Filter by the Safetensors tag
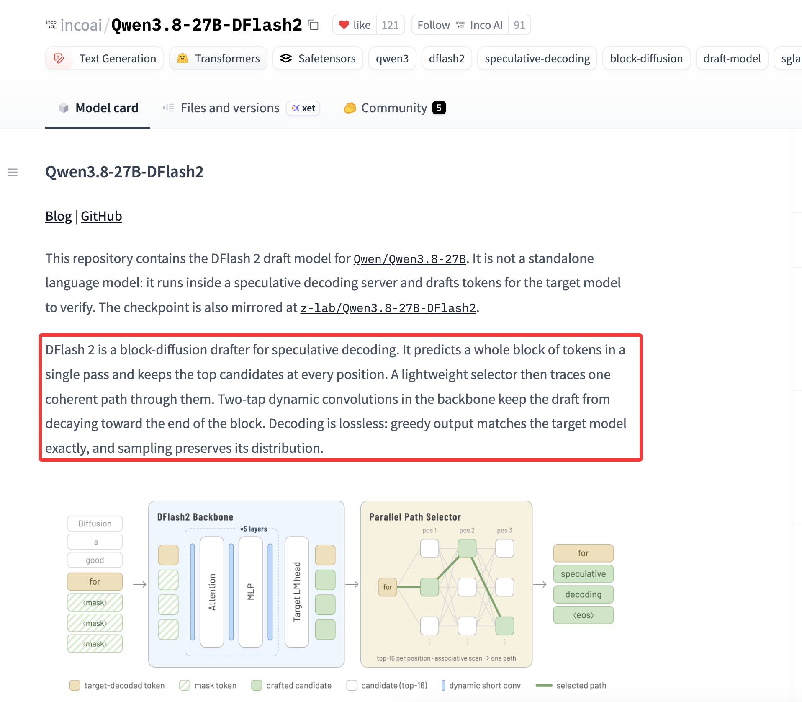This screenshot has height=702, width=802. coord(318,59)
